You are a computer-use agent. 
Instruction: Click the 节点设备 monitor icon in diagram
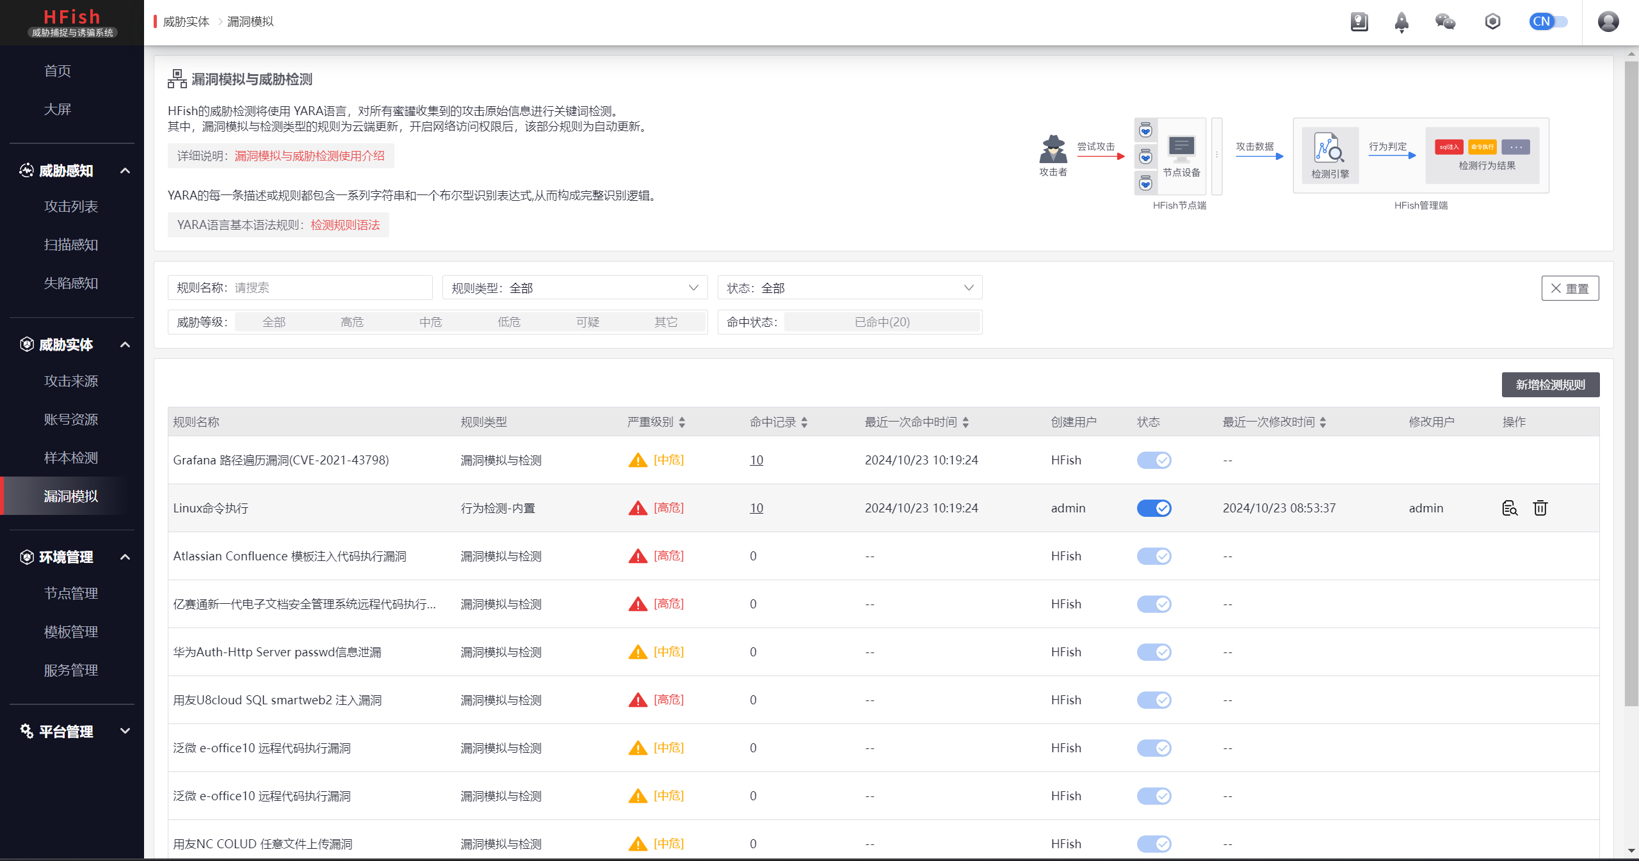tap(1181, 148)
